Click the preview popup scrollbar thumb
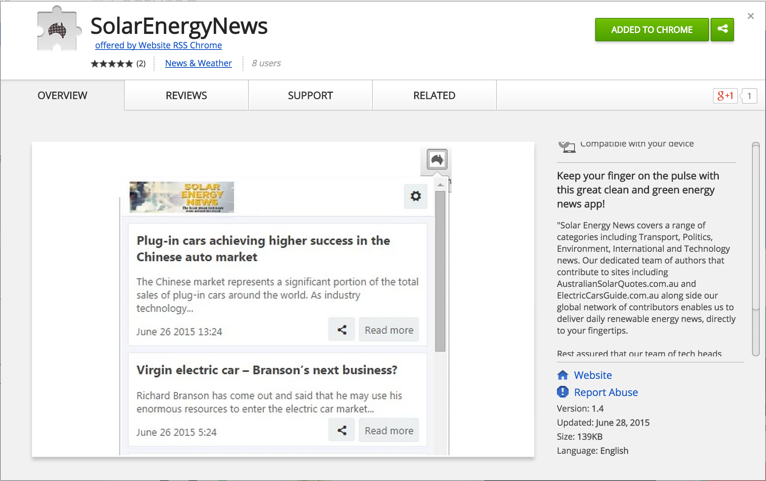The height and width of the screenshot is (481, 766). coord(440,271)
